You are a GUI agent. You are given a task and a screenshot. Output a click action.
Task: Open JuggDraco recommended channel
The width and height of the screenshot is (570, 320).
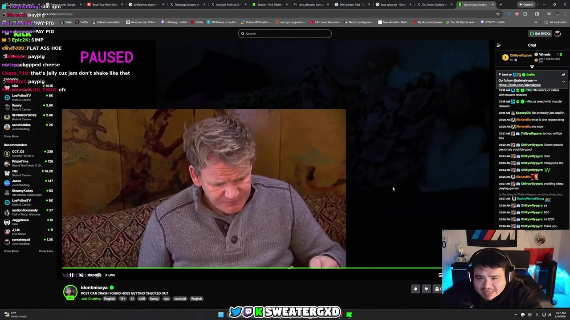28,221
